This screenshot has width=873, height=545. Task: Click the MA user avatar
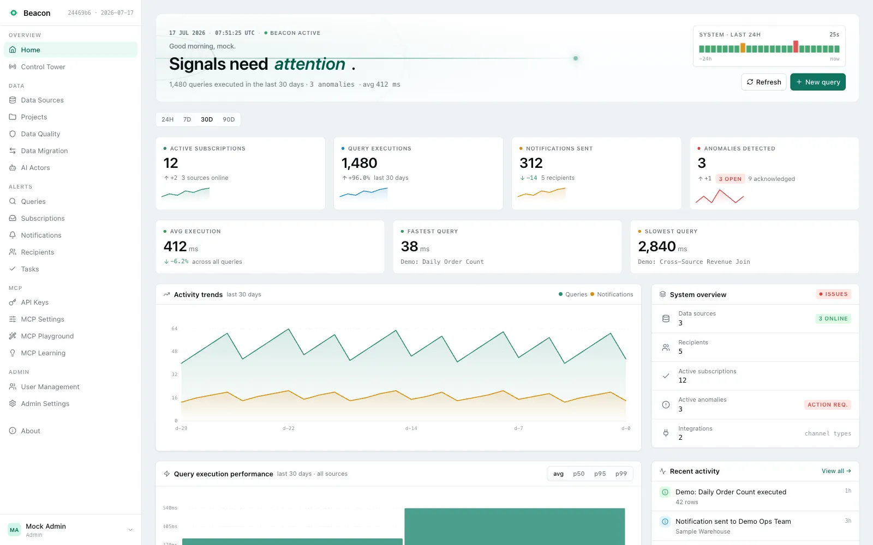(x=14, y=530)
